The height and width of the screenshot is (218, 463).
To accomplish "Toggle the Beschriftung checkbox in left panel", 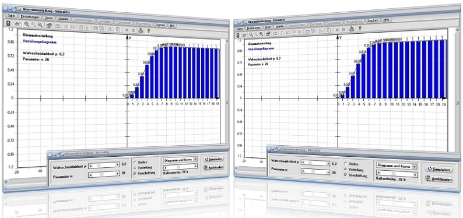I will (x=135, y=173).
